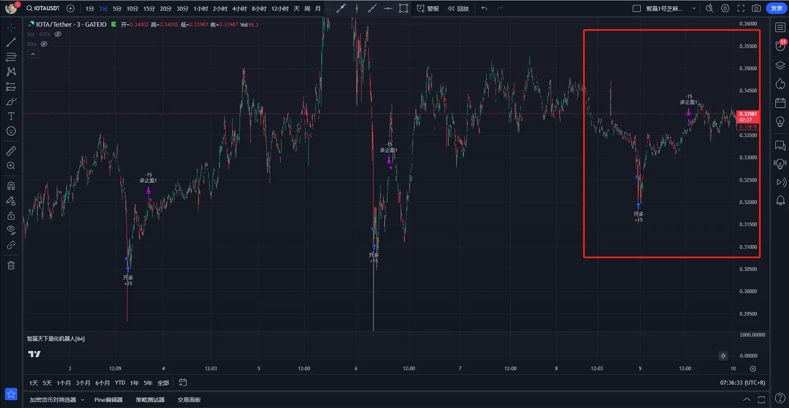Open the IOTAUSDT symbol search
This screenshot has width=789, height=408.
click(x=43, y=8)
